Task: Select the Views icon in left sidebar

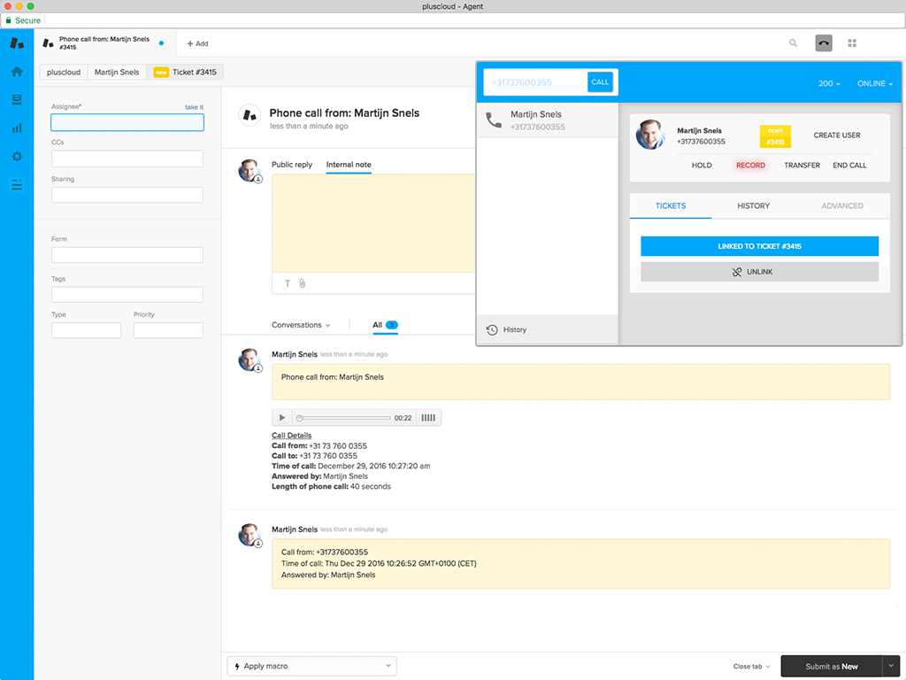Action: coord(16,100)
